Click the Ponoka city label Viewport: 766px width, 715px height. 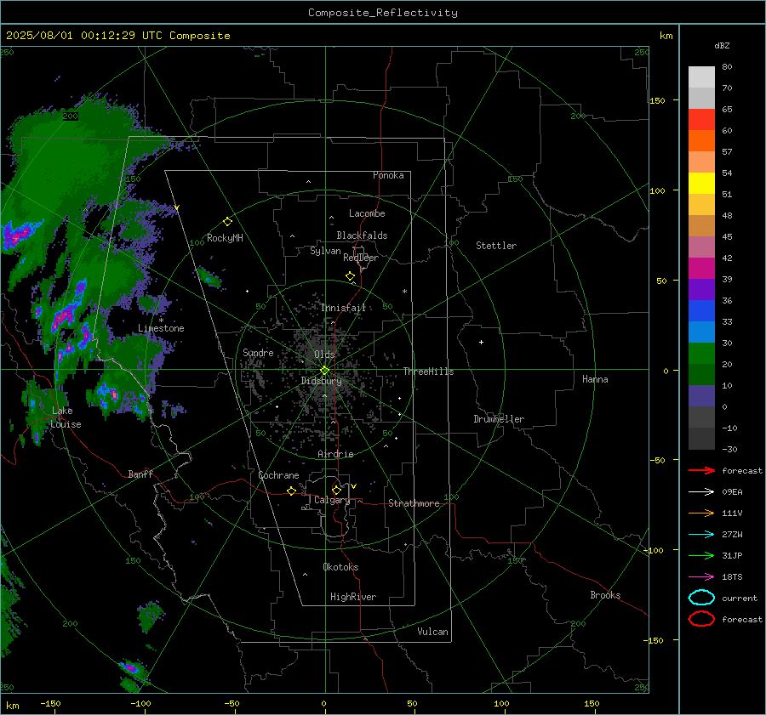point(388,175)
